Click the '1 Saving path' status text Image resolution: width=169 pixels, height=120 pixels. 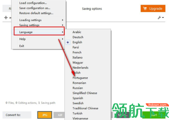coord(47,103)
